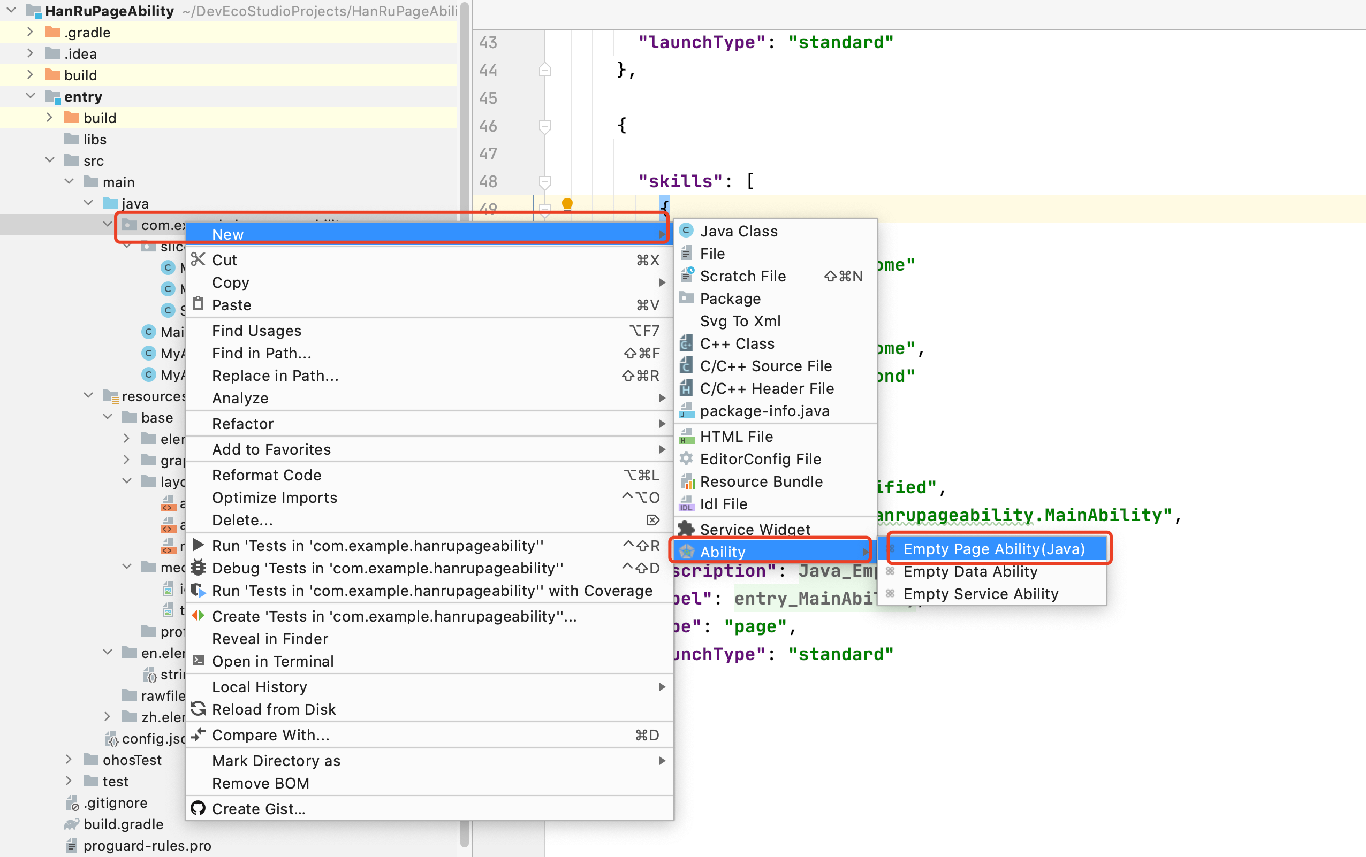The image size is (1366, 857).
Task: Click the C/C++ Source File icon
Action: coord(686,365)
